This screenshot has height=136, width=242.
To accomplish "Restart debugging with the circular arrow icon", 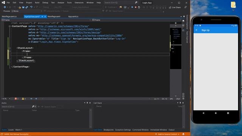I will pos(139,7).
